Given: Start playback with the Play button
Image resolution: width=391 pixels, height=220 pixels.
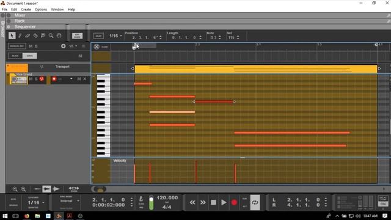Looking at the screenshot, I should coord(224,202).
